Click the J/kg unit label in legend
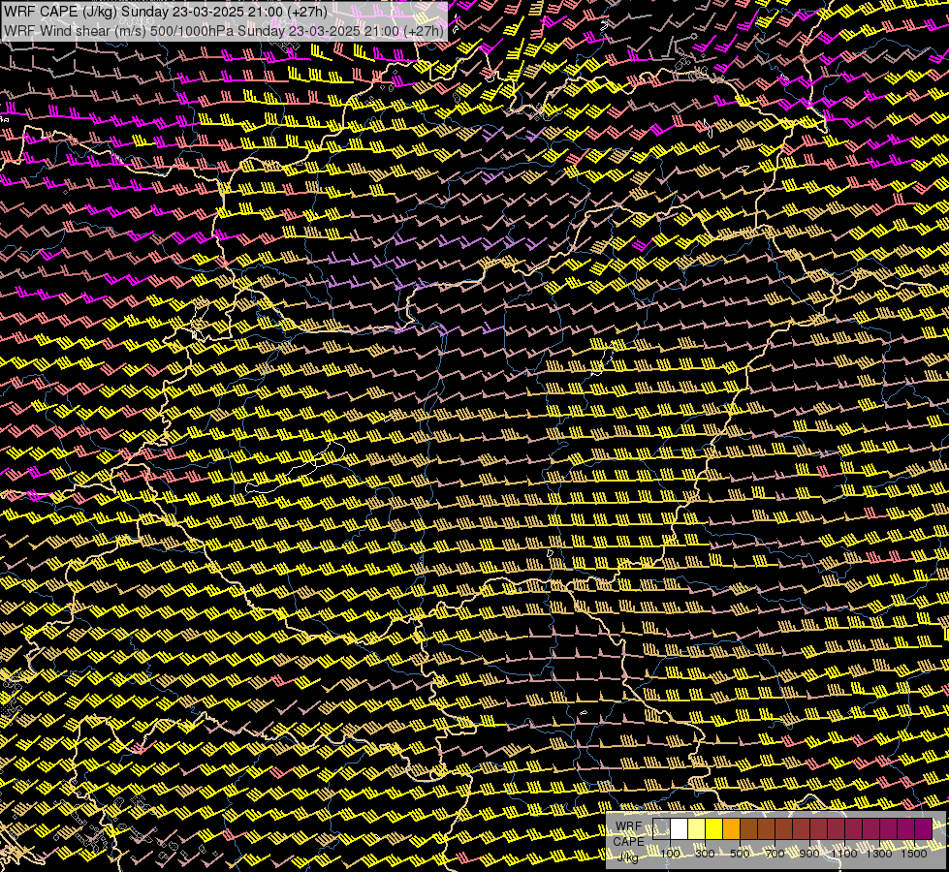This screenshot has width=949, height=872. tap(628, 857)
